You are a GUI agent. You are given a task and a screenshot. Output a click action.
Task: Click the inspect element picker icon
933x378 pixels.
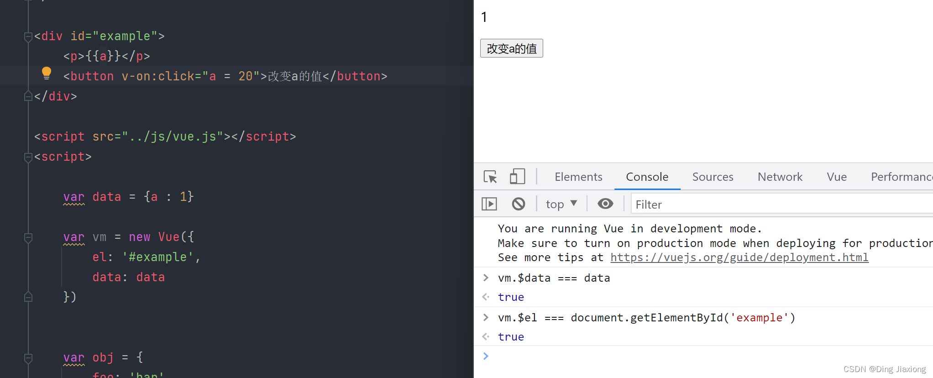(x=490, y=177)
